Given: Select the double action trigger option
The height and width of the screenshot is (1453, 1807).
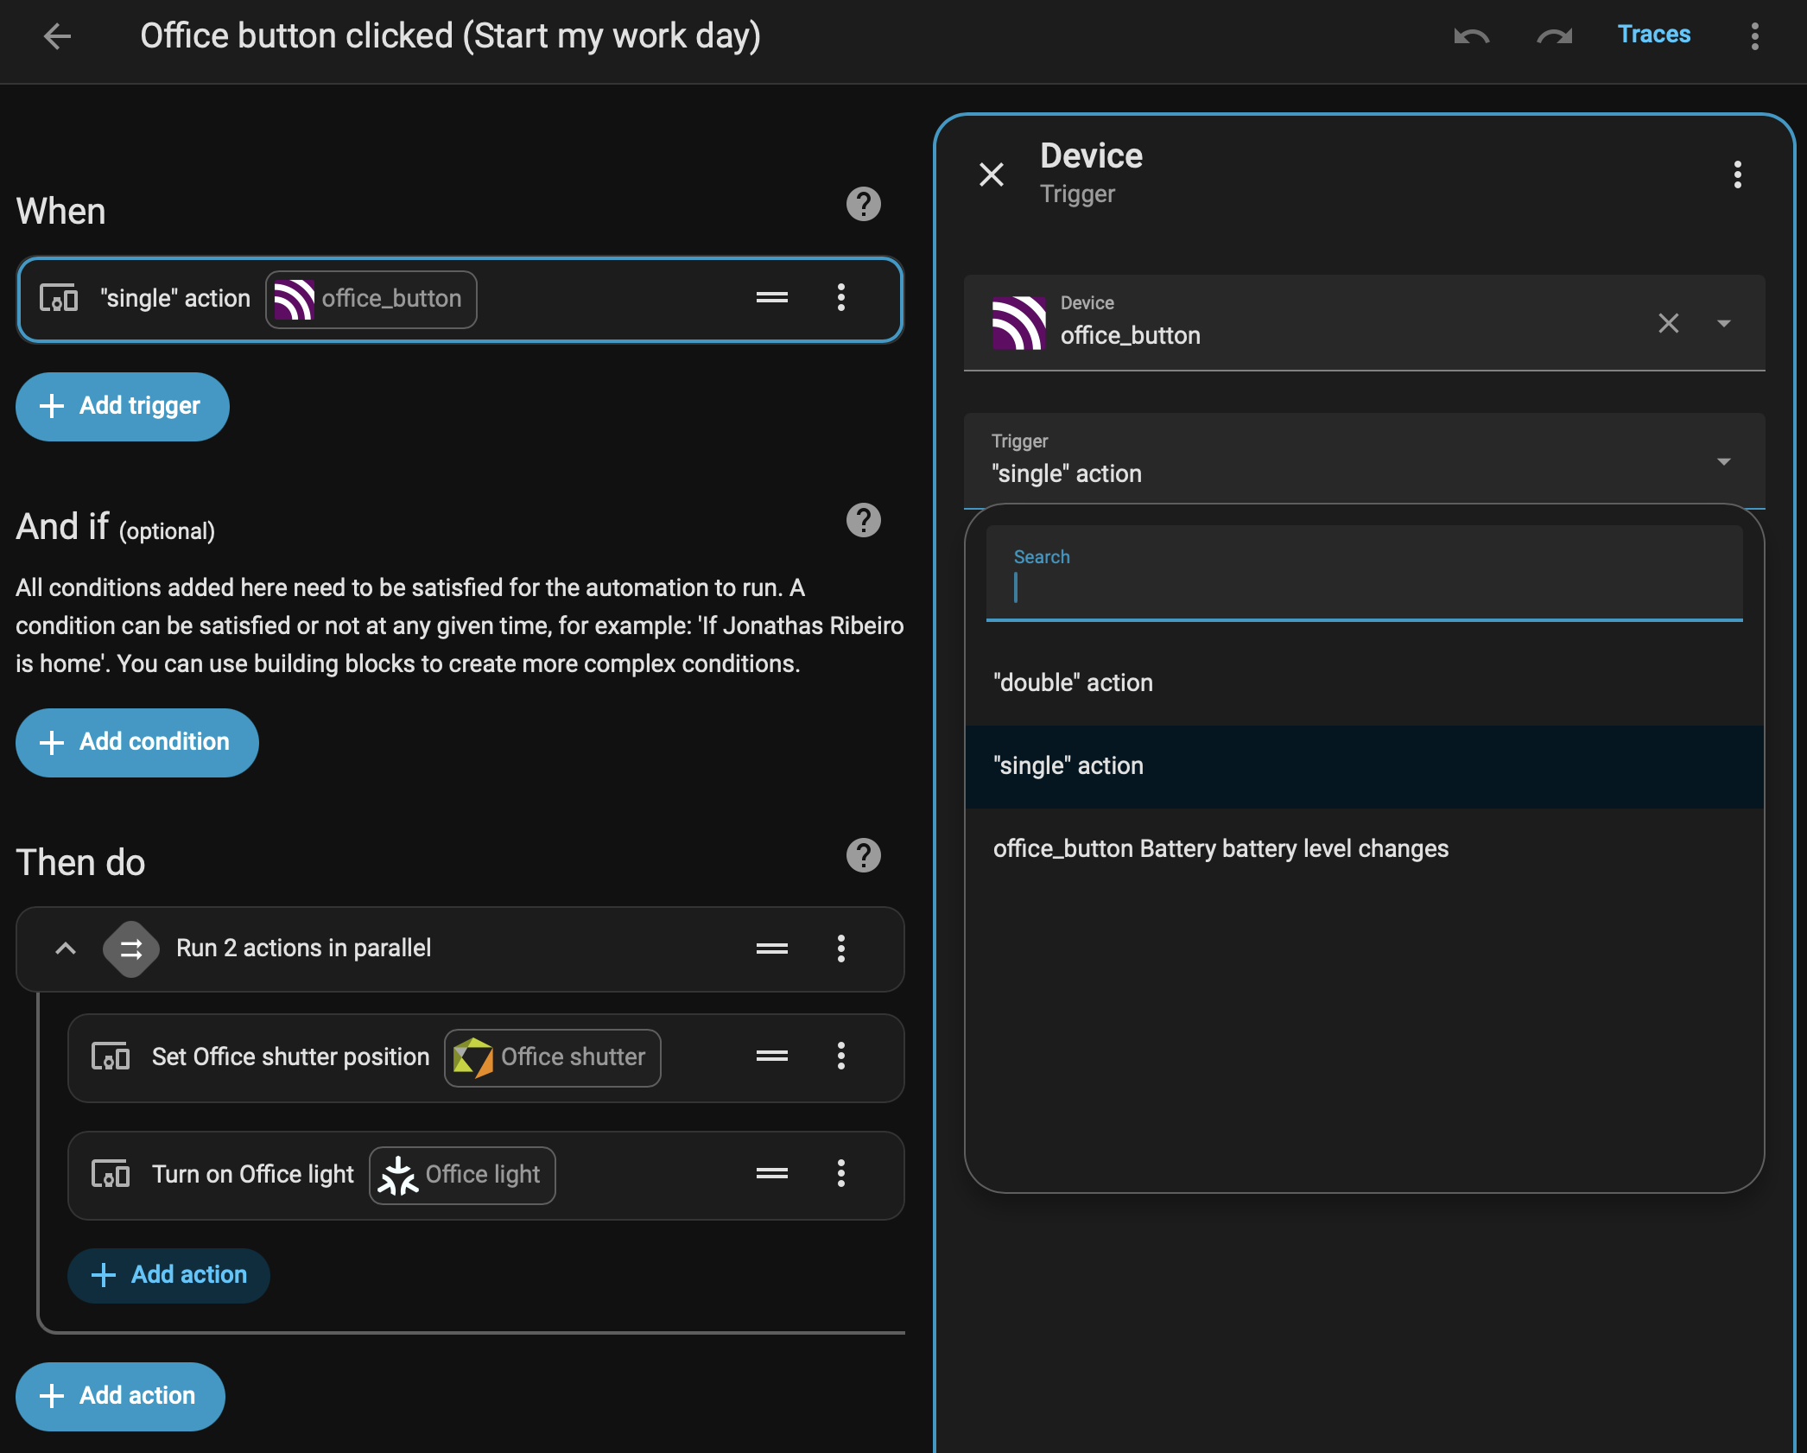Looking at the screenshot, I should tap(1074, 682).
